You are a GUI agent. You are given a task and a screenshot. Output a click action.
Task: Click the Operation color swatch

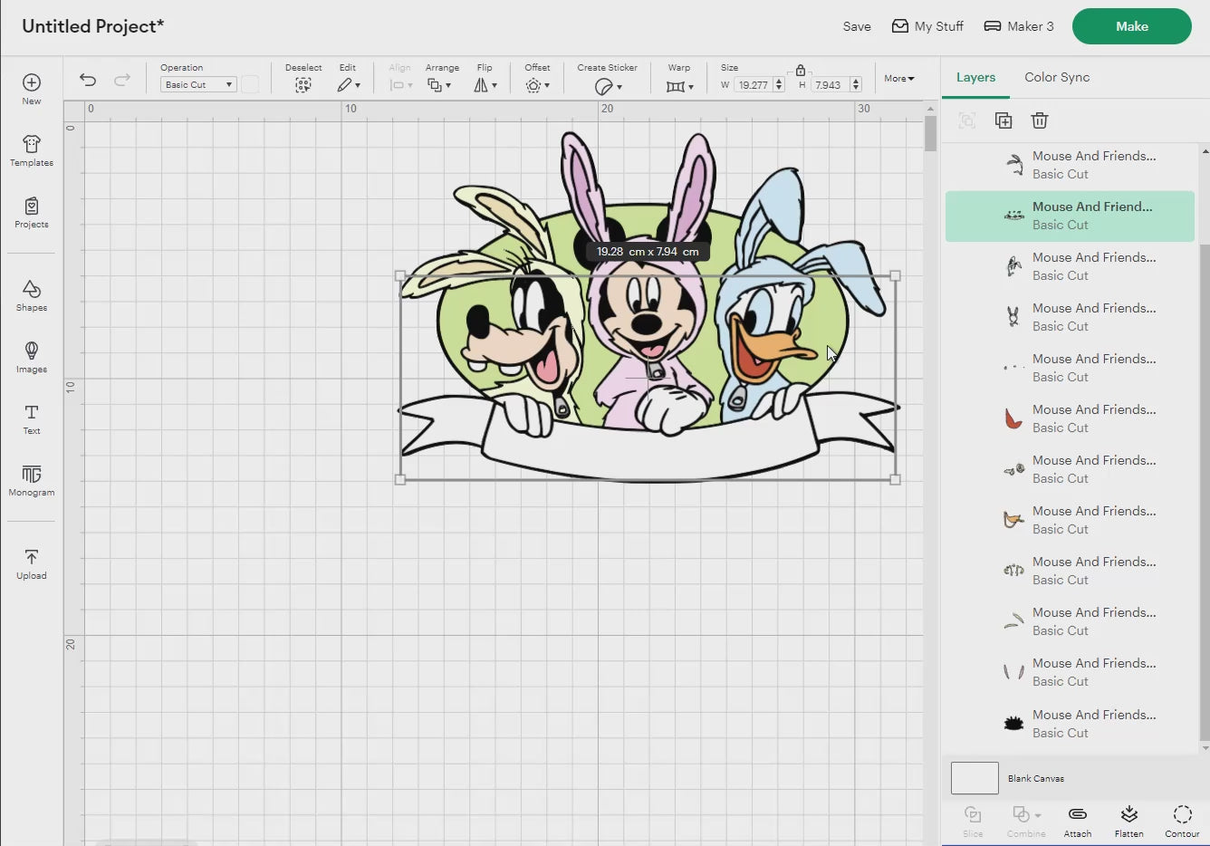coord(250,84)
